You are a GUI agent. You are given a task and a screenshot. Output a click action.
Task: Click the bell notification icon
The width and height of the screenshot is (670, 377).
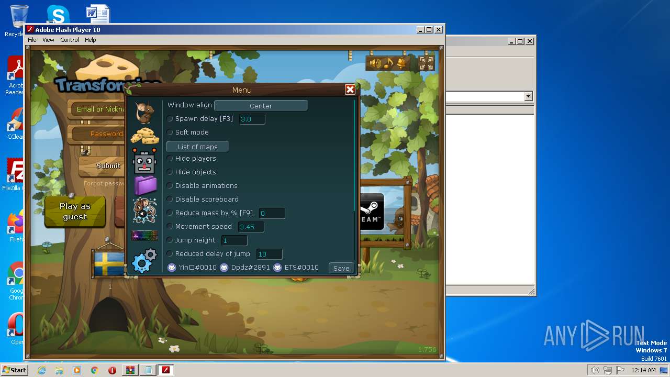pos(401,63)
